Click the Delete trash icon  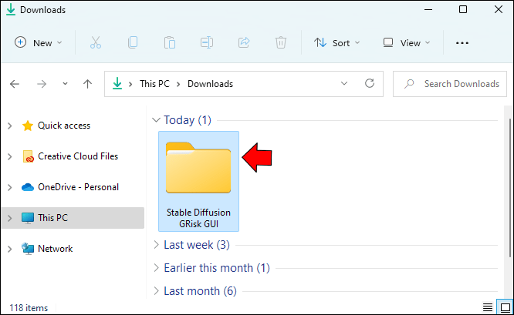click(x=281, y=42)
